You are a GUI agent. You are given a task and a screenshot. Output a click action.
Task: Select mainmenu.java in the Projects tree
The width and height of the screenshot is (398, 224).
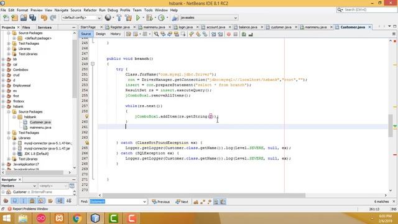(x=40, y=128)
